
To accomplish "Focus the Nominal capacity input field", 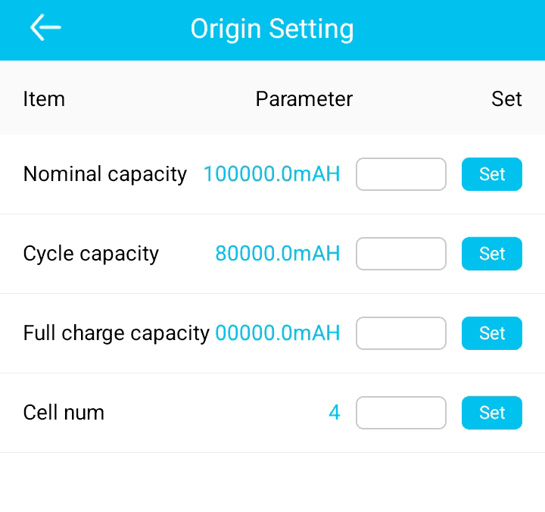I will pos(401,174).
